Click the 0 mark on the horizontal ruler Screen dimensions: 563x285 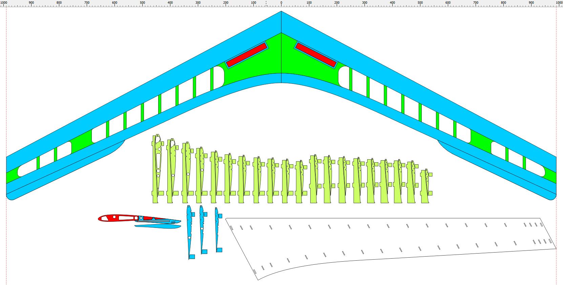tap(281, 3)
